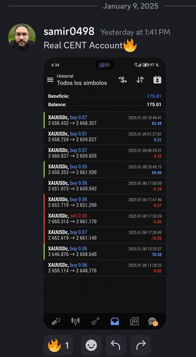The image size is (196, 357).
Task: Open the News tab icon
Action: [x=134, y=321]
